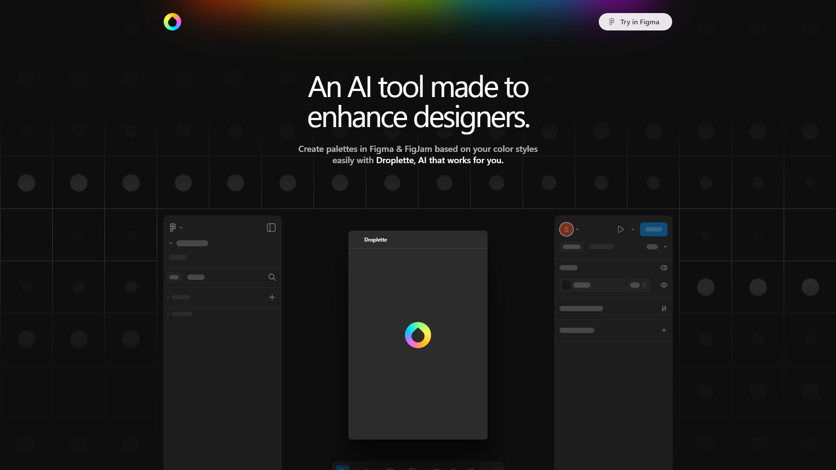Viewport: 836px width, 470px height.
Task: Collapse the file name chevron in left panel
Action: point(171,243)
